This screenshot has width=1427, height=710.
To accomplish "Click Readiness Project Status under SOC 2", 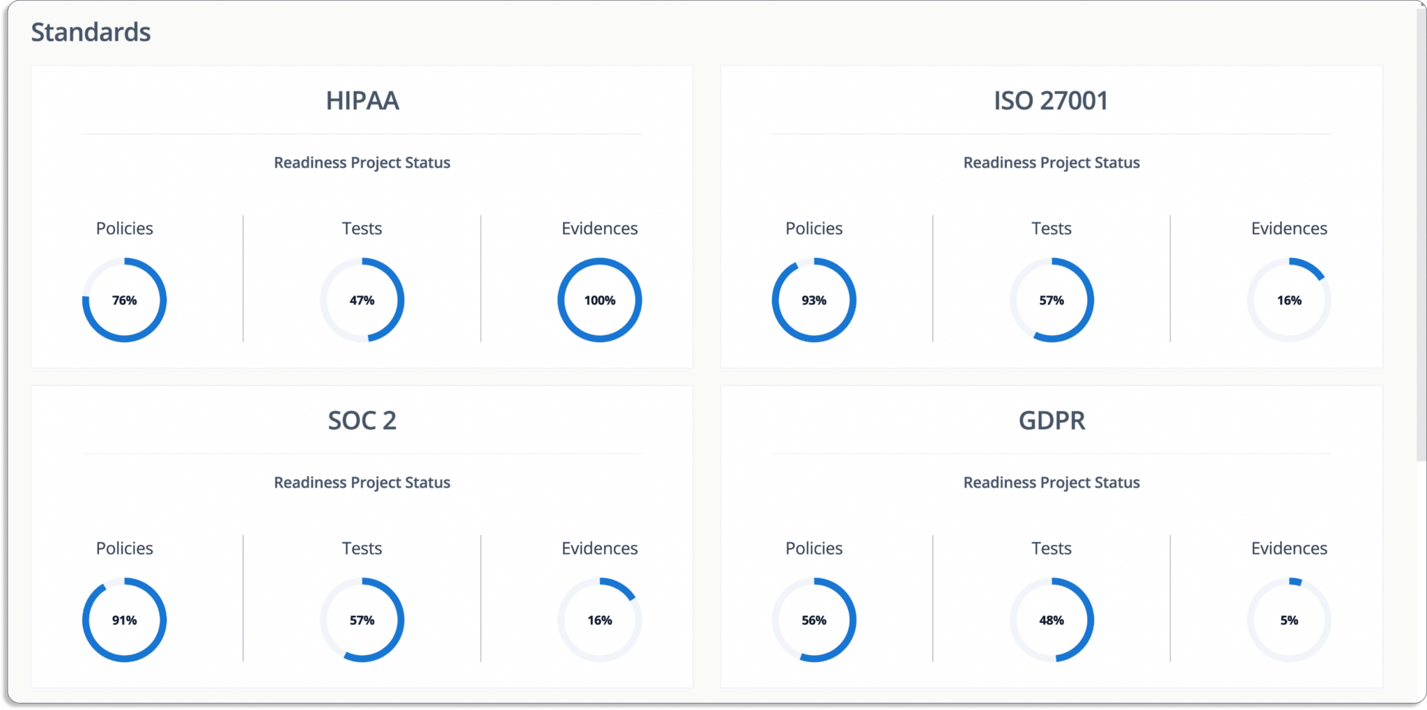I will 362,483.
